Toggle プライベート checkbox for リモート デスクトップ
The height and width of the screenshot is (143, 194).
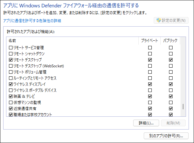point(150,60)
